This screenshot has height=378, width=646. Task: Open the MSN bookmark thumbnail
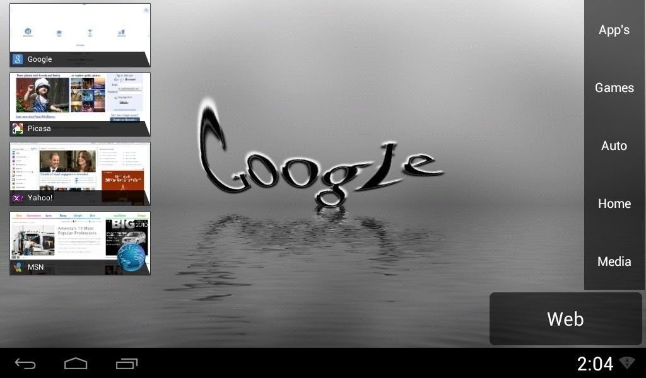coord(80,243)
